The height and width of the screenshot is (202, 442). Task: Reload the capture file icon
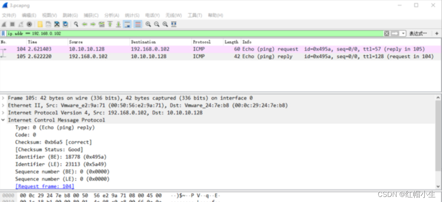click(66, 24)
